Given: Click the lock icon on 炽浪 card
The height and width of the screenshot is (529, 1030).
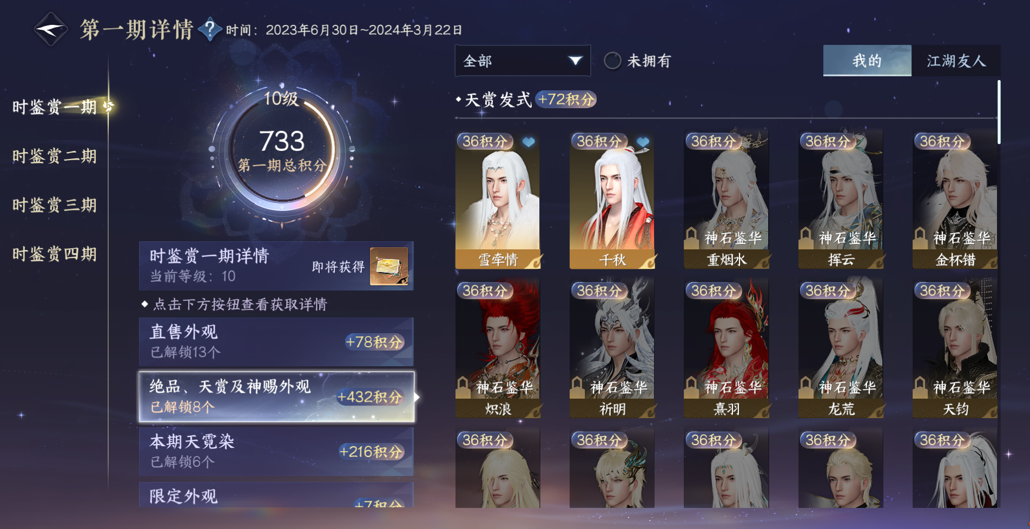Looking at the screenshot, I should pyautogui.click(x=463, y=387).
